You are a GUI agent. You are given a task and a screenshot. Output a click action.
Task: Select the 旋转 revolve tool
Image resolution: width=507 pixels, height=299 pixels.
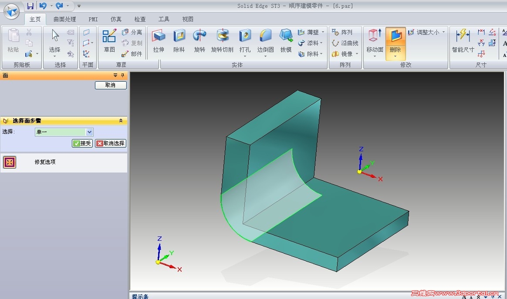[x=199, y=41]
